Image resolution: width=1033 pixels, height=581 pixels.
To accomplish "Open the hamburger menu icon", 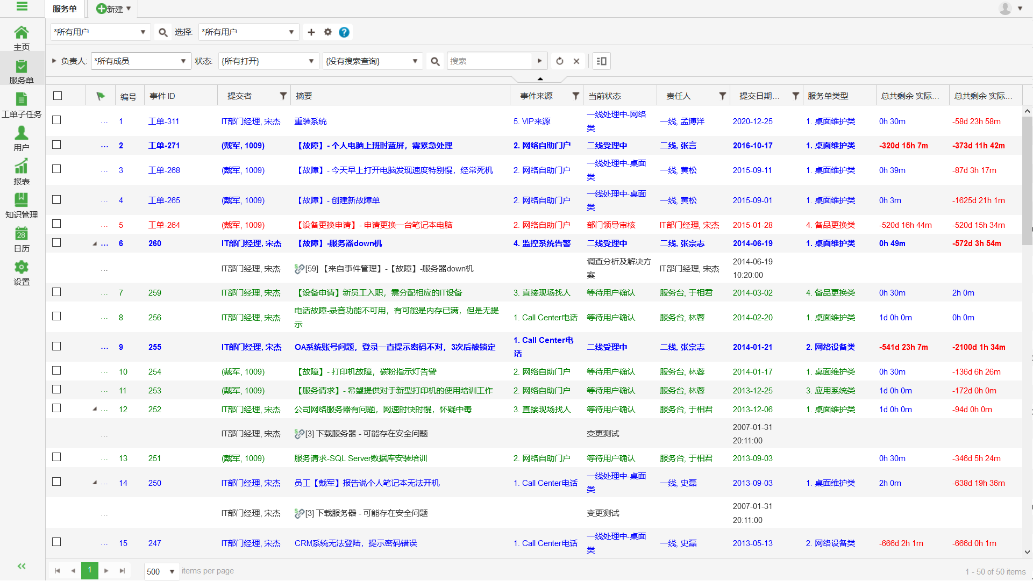I will click(x=22, y=6).
